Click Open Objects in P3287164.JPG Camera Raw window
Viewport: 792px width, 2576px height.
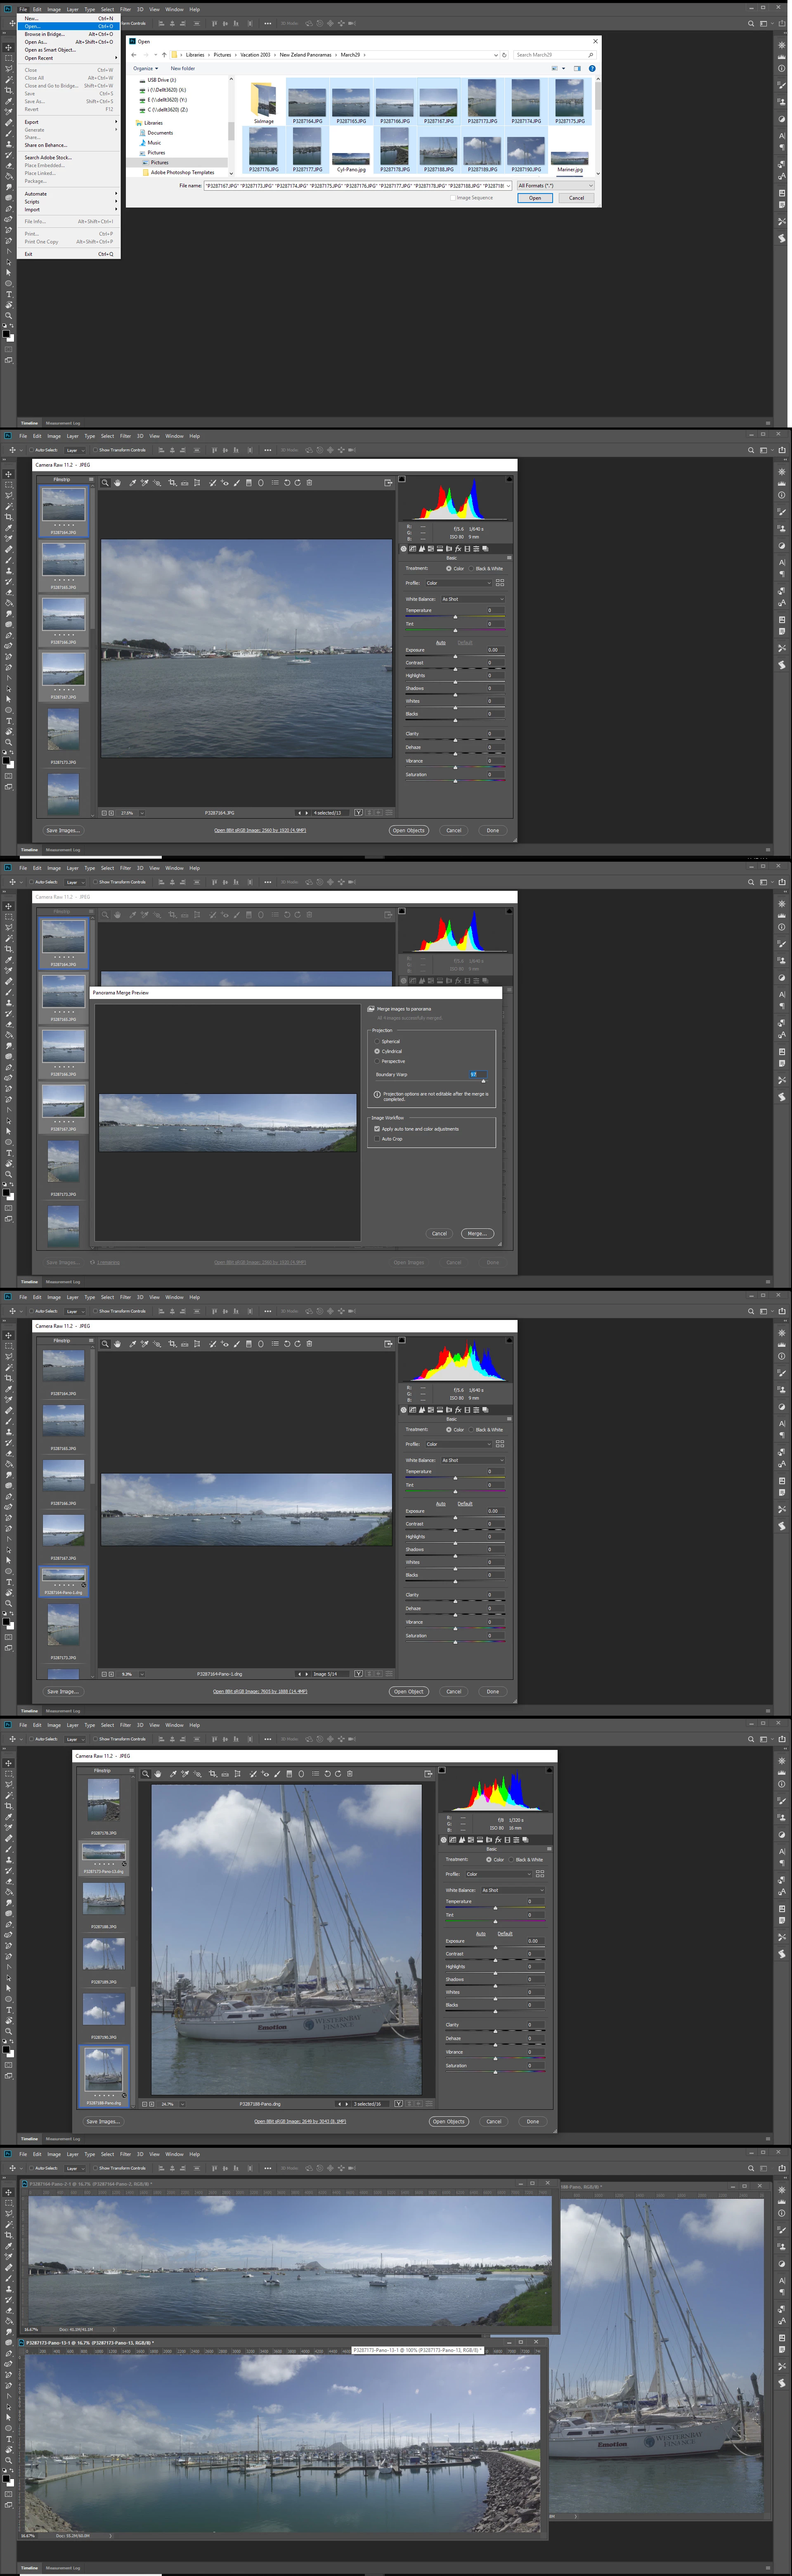[x=408, y=830]
